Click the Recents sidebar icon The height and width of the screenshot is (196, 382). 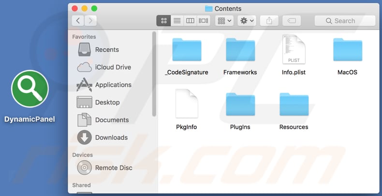[84, 49]
